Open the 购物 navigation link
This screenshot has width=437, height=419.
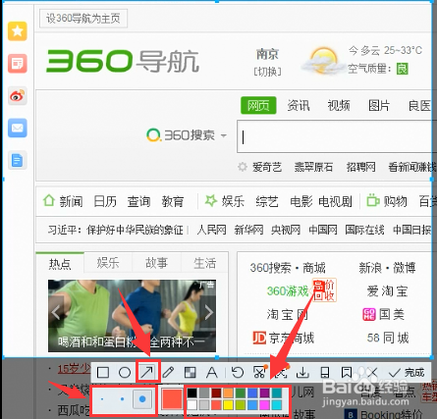click(x=395, y=201)
